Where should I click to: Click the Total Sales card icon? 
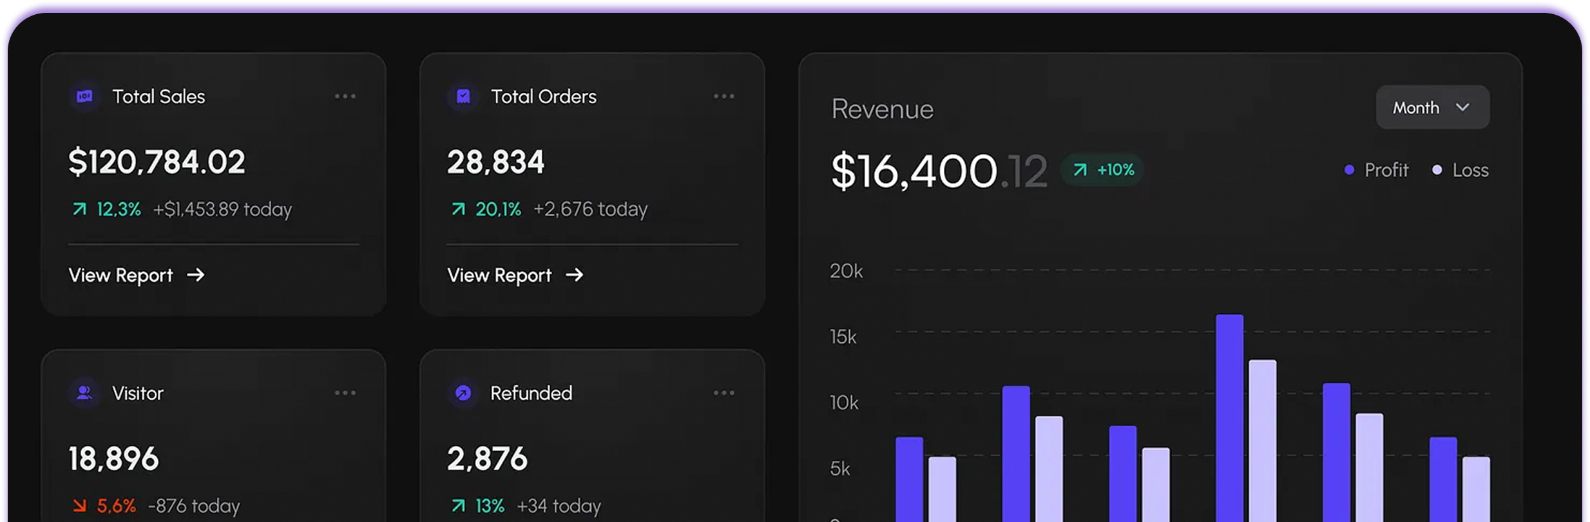(x=84, y=97)
